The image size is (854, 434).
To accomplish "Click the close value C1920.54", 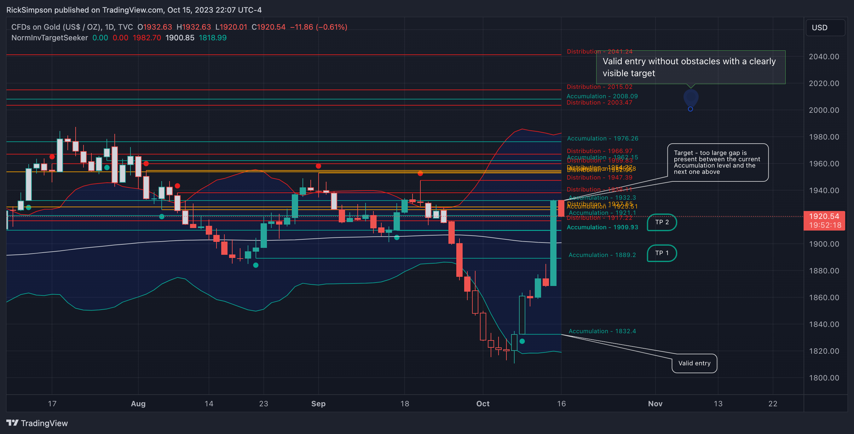I will (x=268, y=27).
